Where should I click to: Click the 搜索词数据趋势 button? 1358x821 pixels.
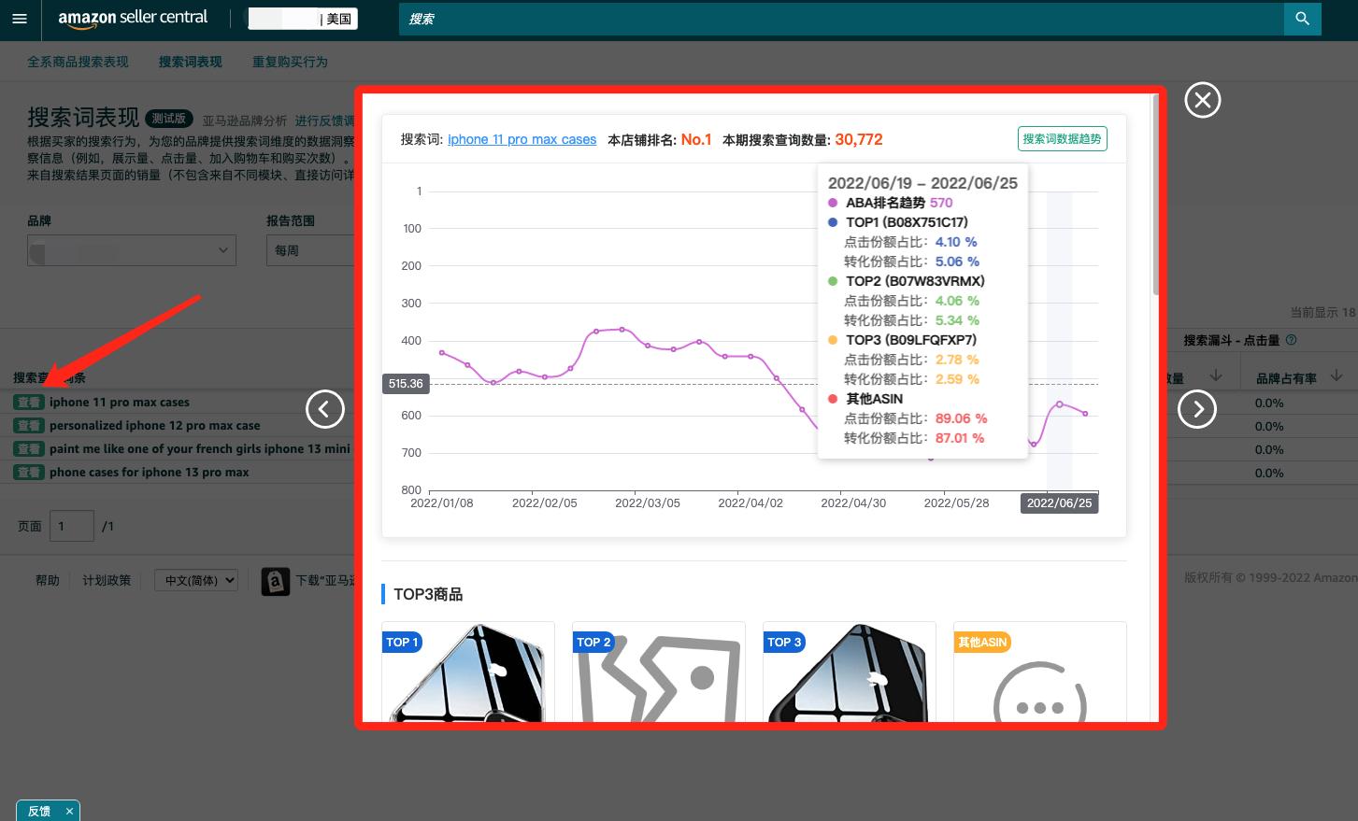[1062, 138]
